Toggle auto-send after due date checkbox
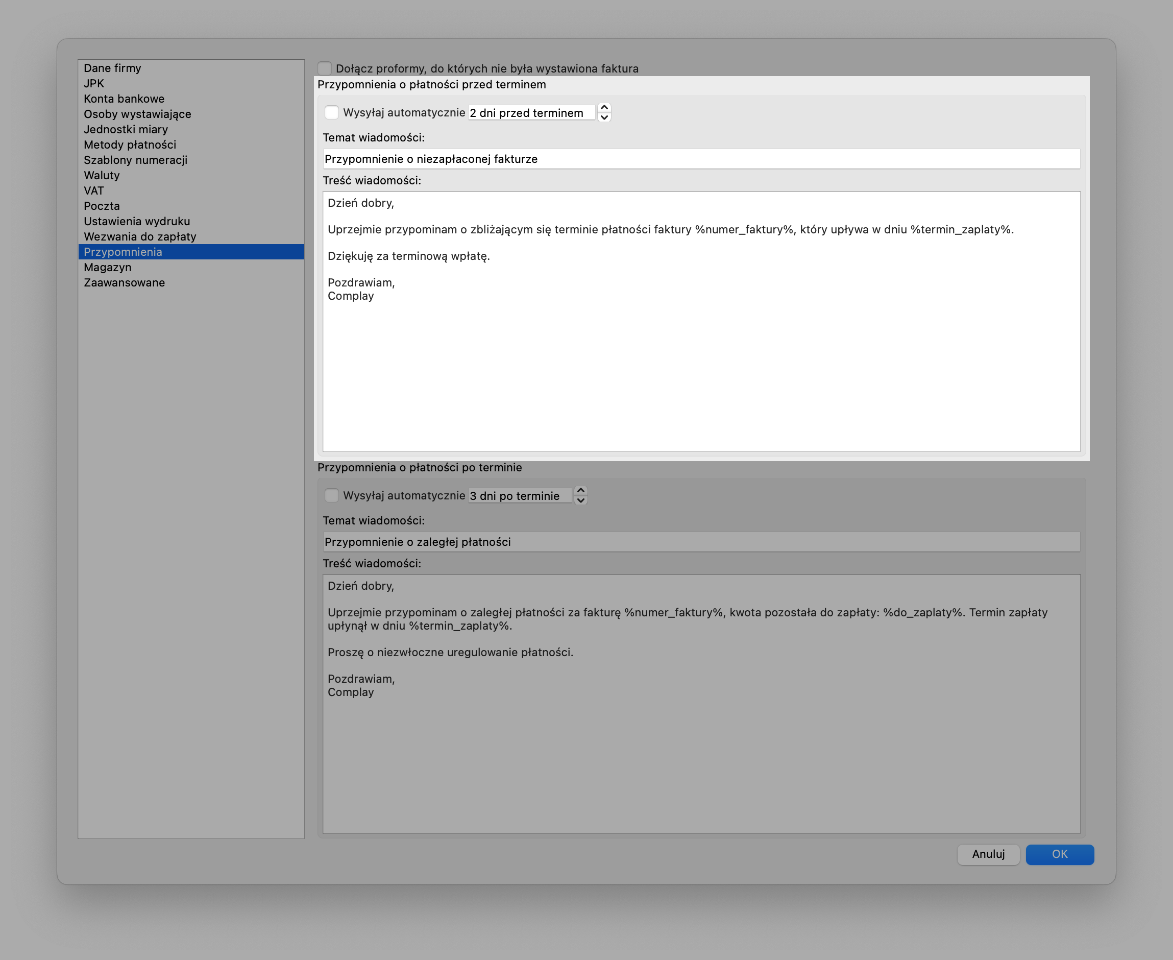This screenshot has height=960, width=1173. point(332,495)
